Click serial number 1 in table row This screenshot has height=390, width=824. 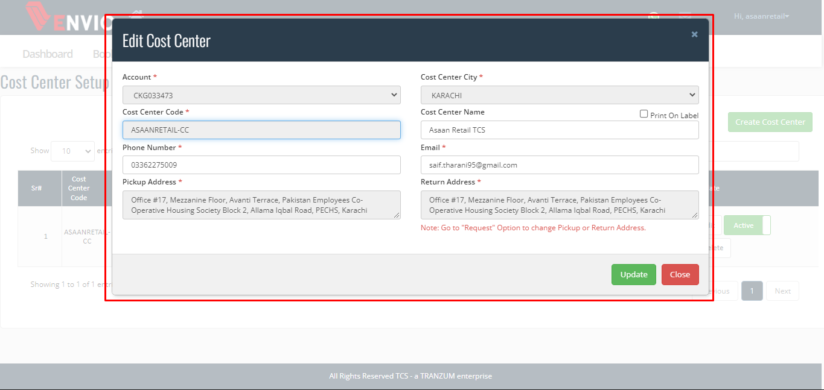[x=45, y=236]
